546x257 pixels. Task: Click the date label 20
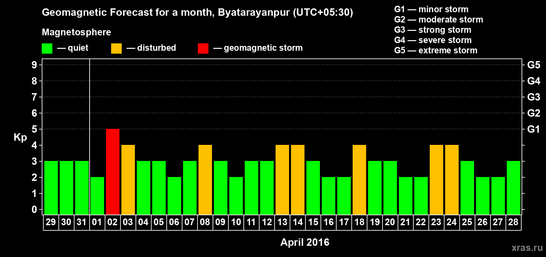[390, 222]
